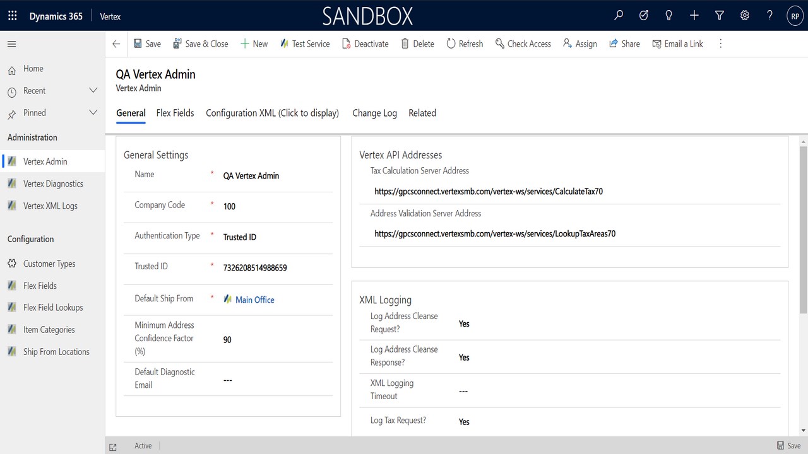Open the settings gear icon
The image size is (808, 454).
pos(745,16)
